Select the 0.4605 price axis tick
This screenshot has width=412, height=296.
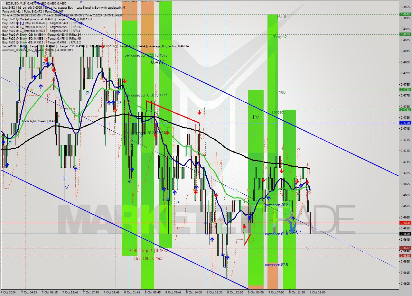pos(405,283)
